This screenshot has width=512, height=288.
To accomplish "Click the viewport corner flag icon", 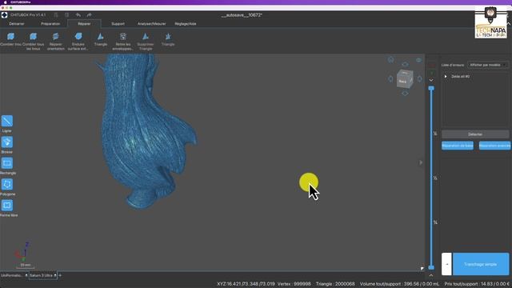I will (422, 269).
